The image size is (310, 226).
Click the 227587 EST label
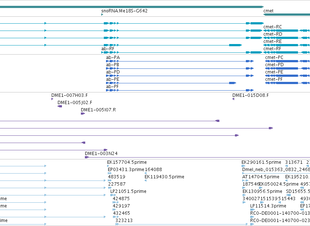[117, 184]
